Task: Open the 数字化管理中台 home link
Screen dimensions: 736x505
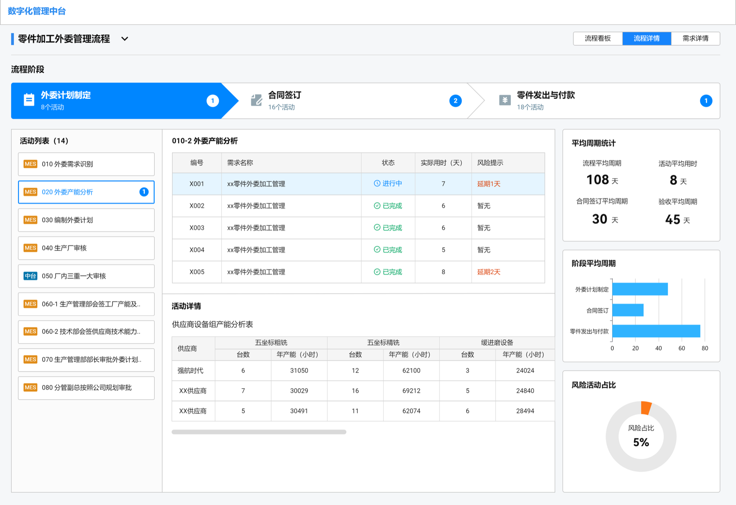Action: click(x=37, y=11)
